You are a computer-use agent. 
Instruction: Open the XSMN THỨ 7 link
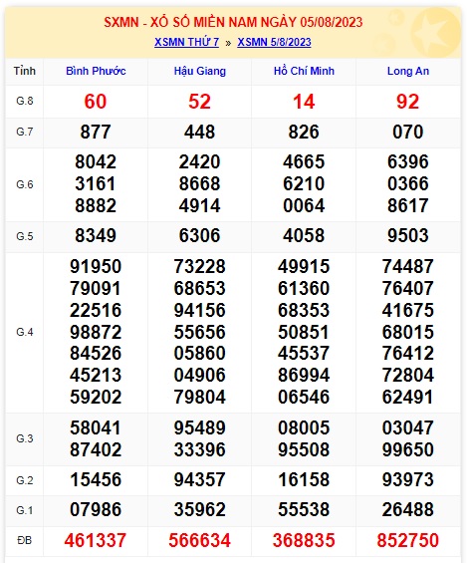pos(186,42)
